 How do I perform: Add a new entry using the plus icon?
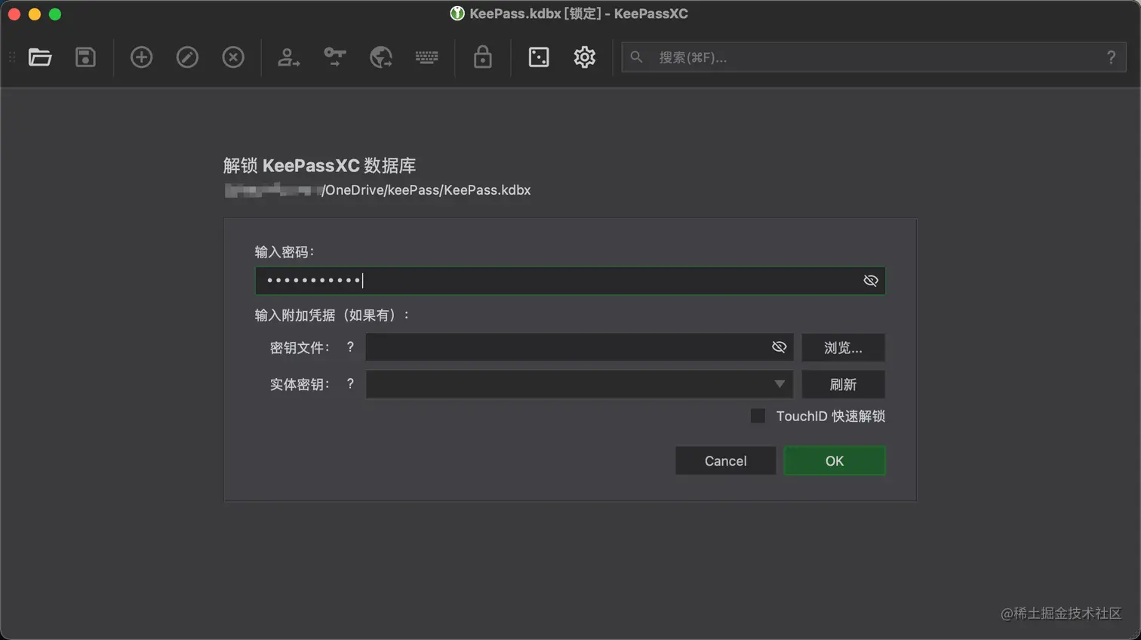pos(141,57)
